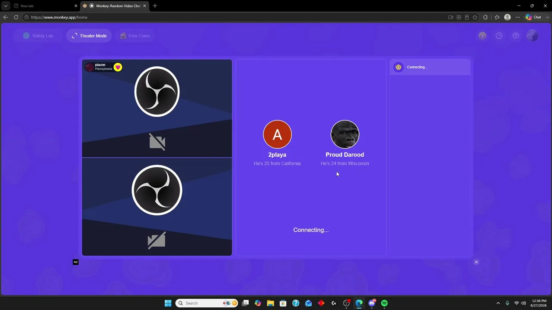Viewport: 552px width, 310px height.
Task: Open the browser profile account menu
Action: pyautogui.click(x=508, y=17)
